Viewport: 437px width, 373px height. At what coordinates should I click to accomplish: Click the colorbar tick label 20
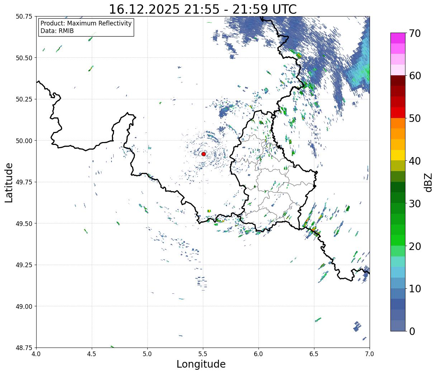coord(415,246)
